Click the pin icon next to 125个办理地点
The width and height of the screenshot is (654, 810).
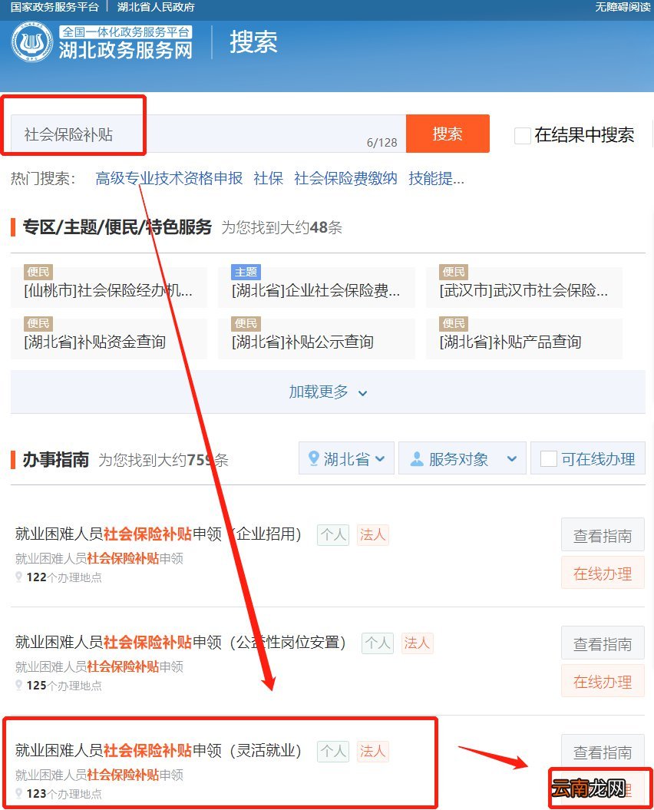pos(19,685)
